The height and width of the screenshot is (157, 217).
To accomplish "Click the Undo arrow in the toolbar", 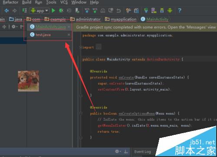I will 118,11.
